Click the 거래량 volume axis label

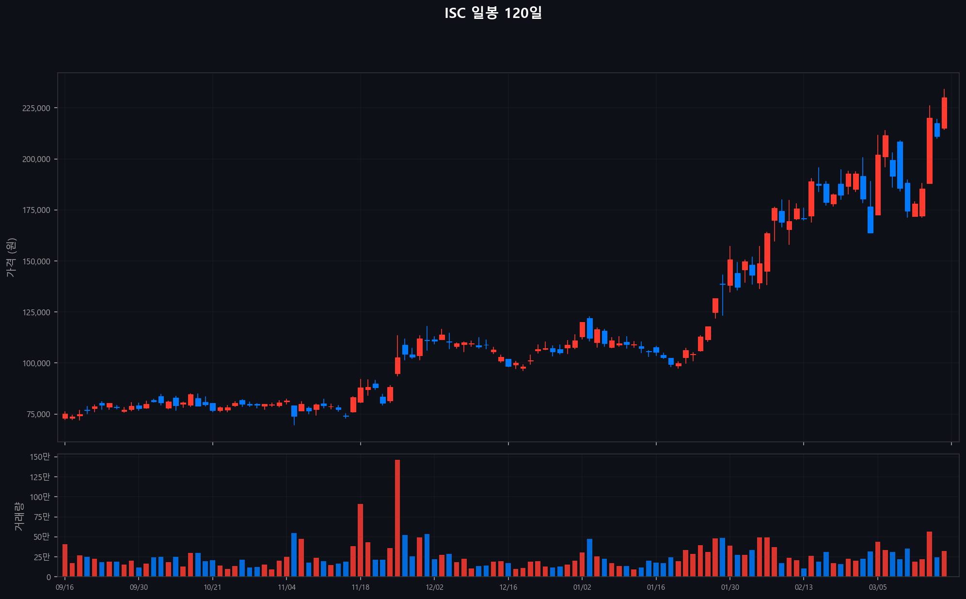point(19,516)
